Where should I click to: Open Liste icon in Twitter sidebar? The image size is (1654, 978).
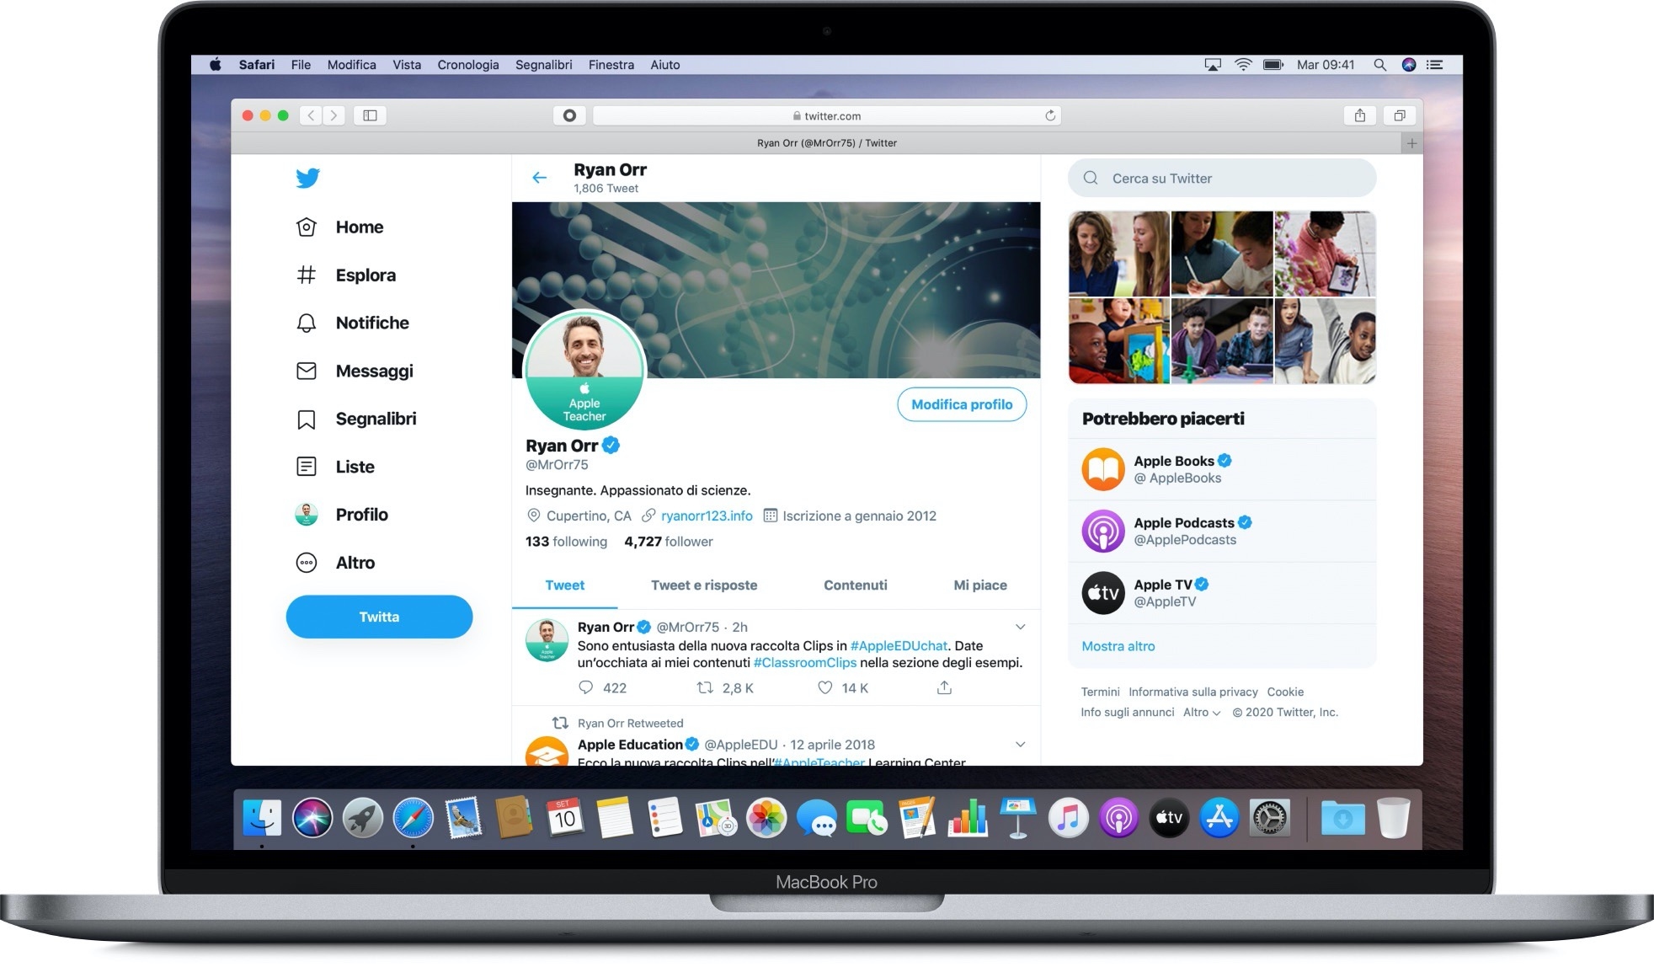tap(306, 466)
